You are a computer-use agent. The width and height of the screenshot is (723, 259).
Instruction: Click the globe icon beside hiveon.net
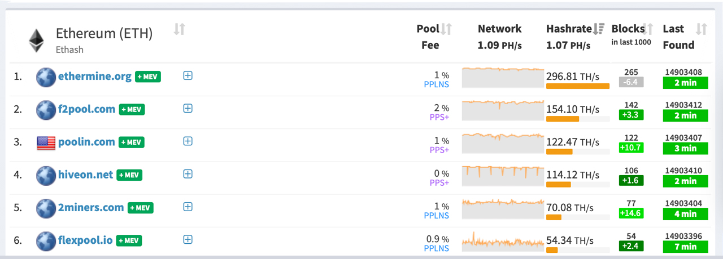click(46, 175)
